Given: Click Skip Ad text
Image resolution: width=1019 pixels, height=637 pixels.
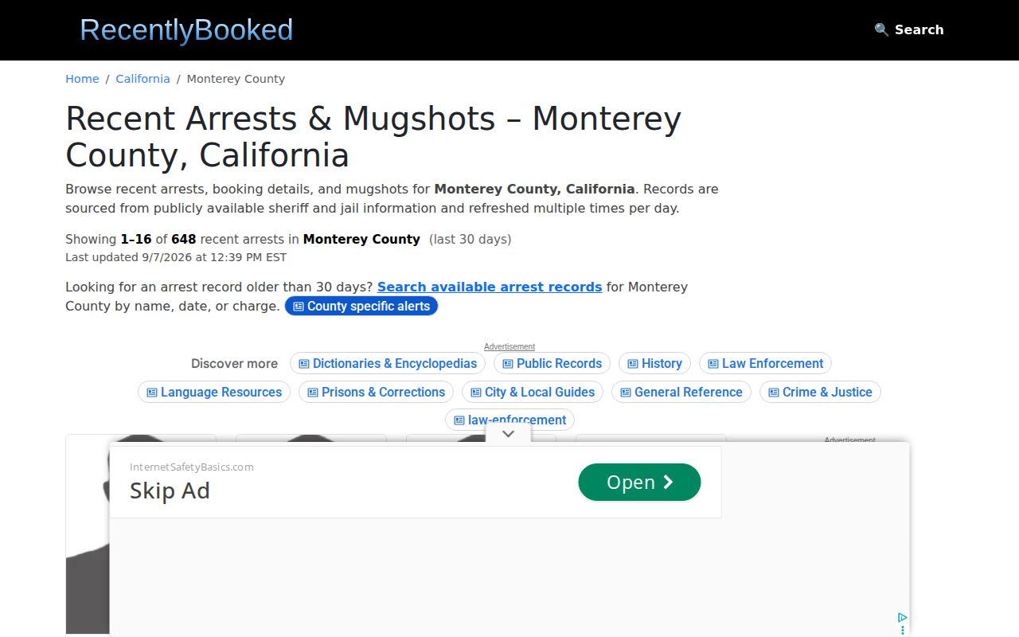Looking at the screenshot, I should coord(170,490).
